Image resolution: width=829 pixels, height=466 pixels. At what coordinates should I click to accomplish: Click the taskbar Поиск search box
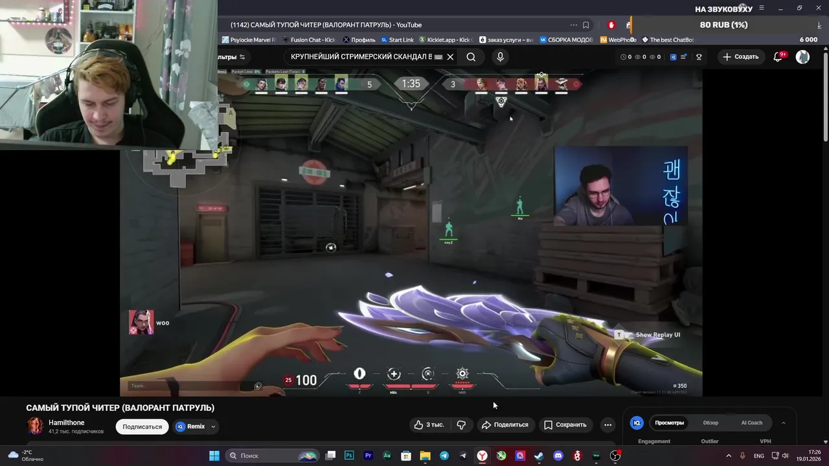pyautogui.click(x=271, y=456)
